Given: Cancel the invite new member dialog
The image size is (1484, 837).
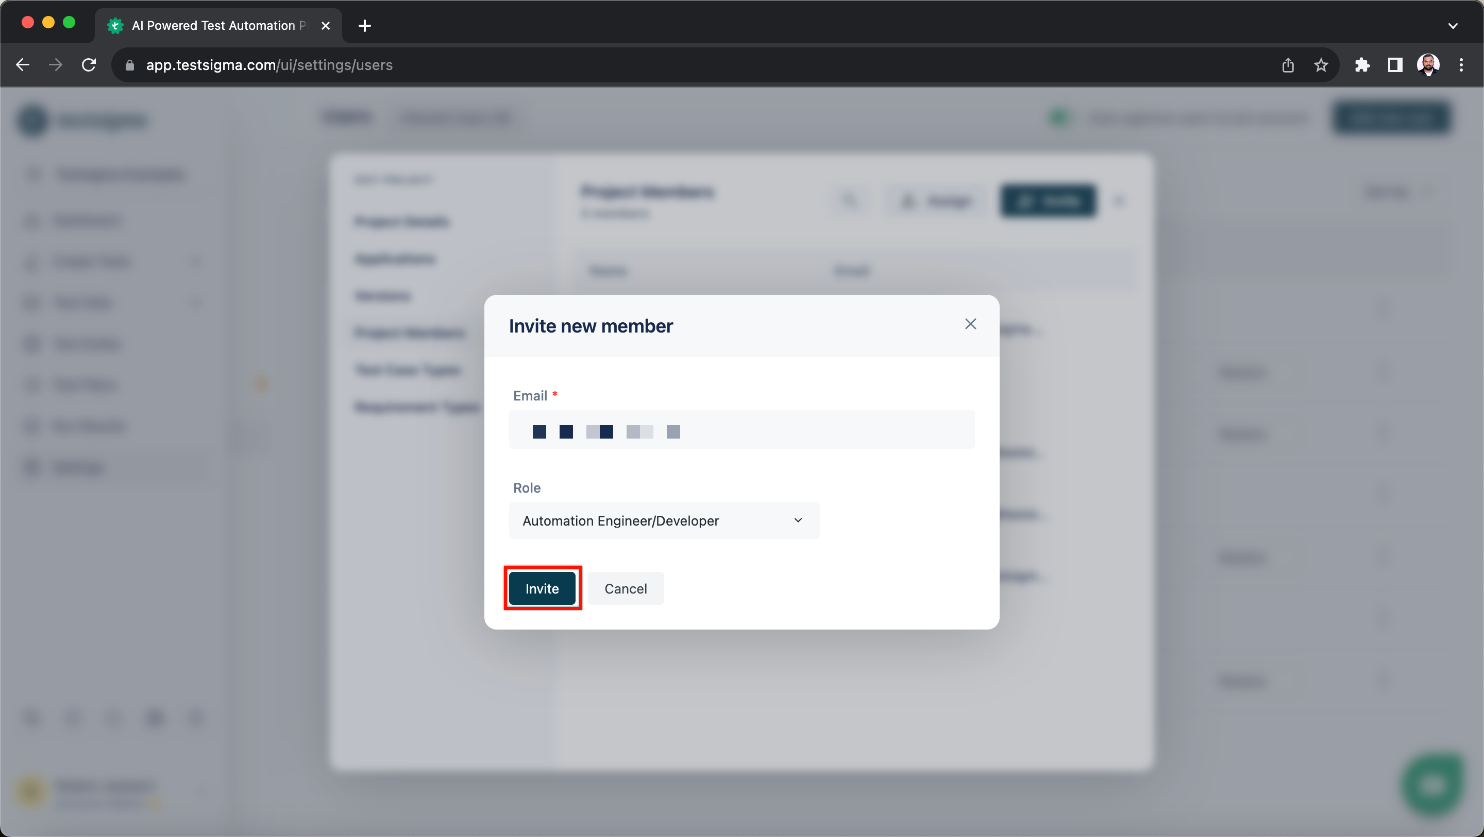Looking at the screenshot, I should point(626,588).
